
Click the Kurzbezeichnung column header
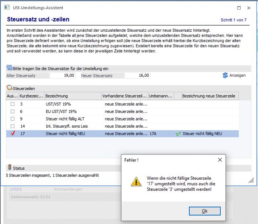pyautogui.click(x=31, y=96)
